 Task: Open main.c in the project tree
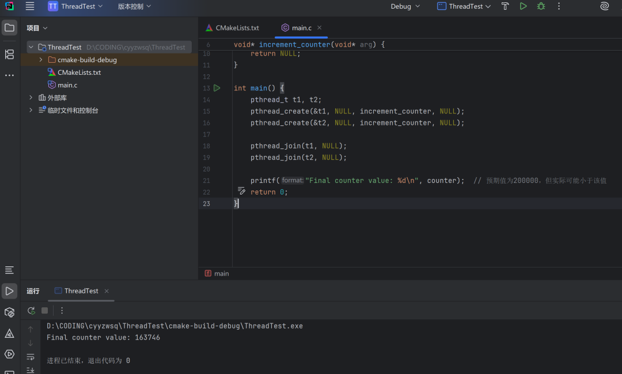click(67, 85)
